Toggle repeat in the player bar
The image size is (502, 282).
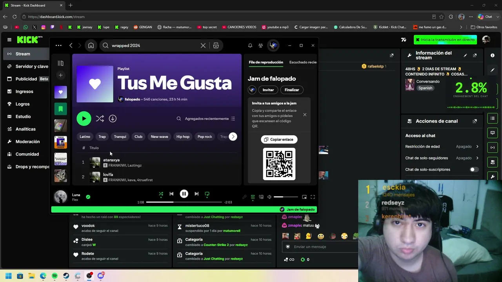(x=207, y=194)
